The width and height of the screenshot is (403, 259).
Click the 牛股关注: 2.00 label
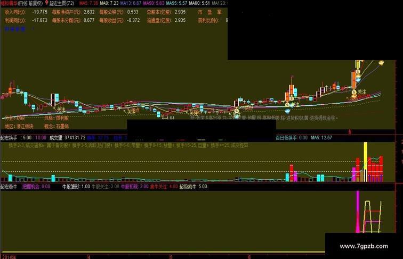[106, 187]
